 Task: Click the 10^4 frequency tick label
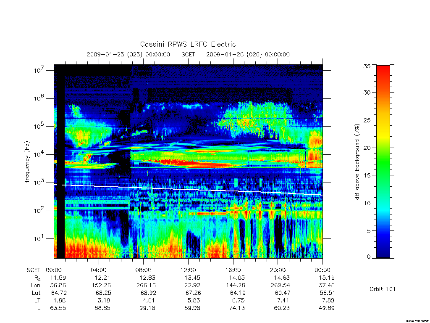(x=39, y=154)
